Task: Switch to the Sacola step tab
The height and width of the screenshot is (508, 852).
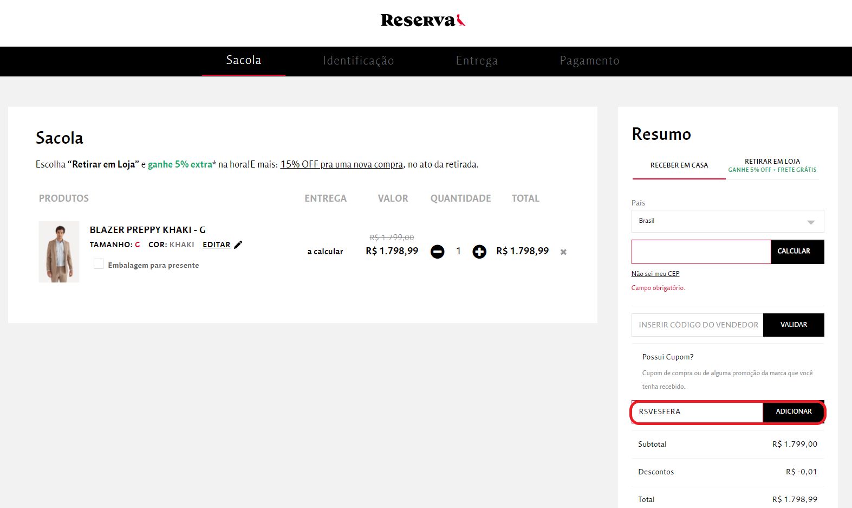Action: tap(244, 60)
